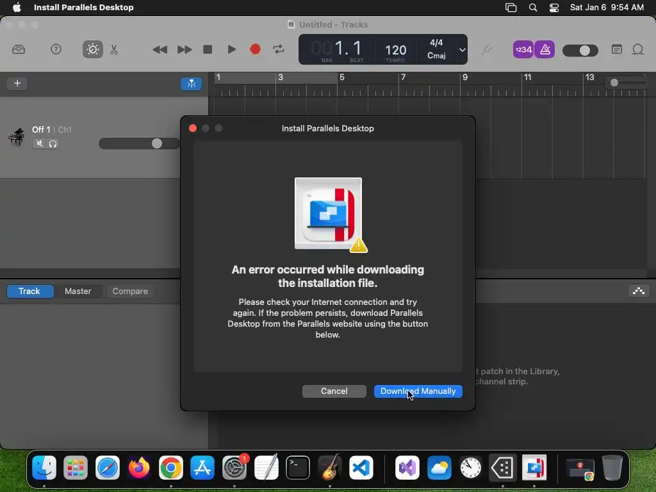Click the 120 tempo value

click(395, 50)
